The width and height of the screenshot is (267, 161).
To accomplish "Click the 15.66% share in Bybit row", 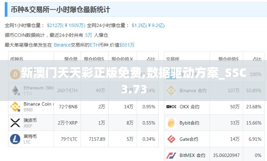I will [x=254, y=123].
